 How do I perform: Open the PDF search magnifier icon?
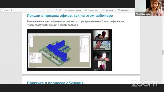click(11, 10)
